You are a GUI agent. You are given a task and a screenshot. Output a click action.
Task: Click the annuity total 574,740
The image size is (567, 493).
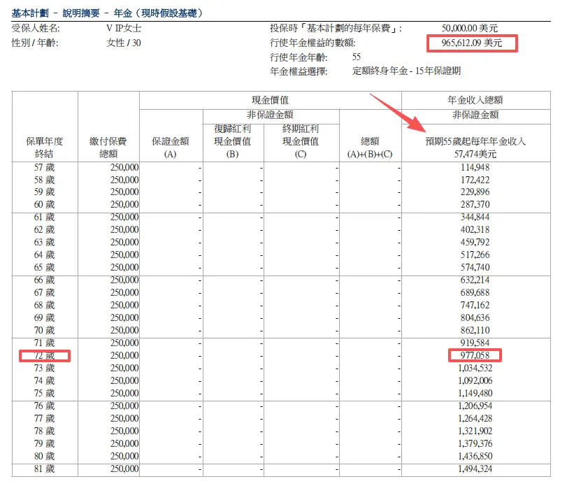pyautogui.click(x=475, y=268)
